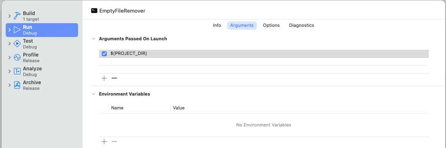Click the Analyze icon in sidebar
The height and width of the screenshot is (148, 446).
tap(17, 71)
